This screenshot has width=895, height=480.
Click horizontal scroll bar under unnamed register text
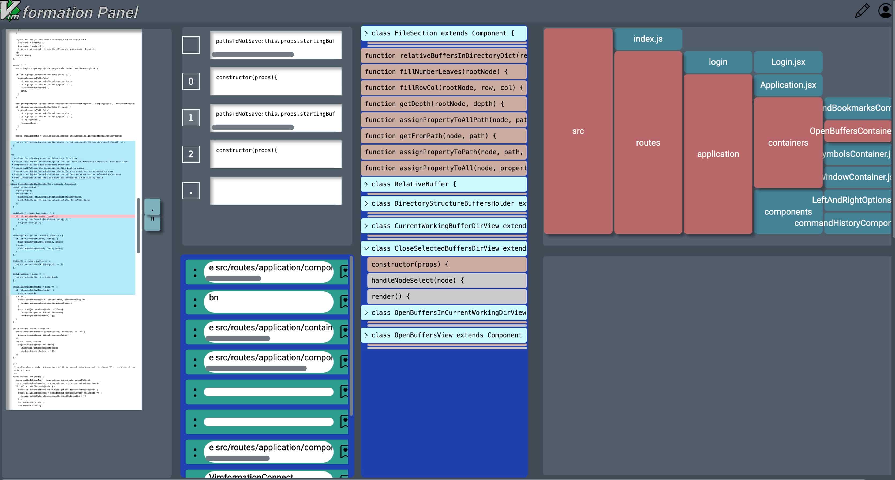[253, 55]
